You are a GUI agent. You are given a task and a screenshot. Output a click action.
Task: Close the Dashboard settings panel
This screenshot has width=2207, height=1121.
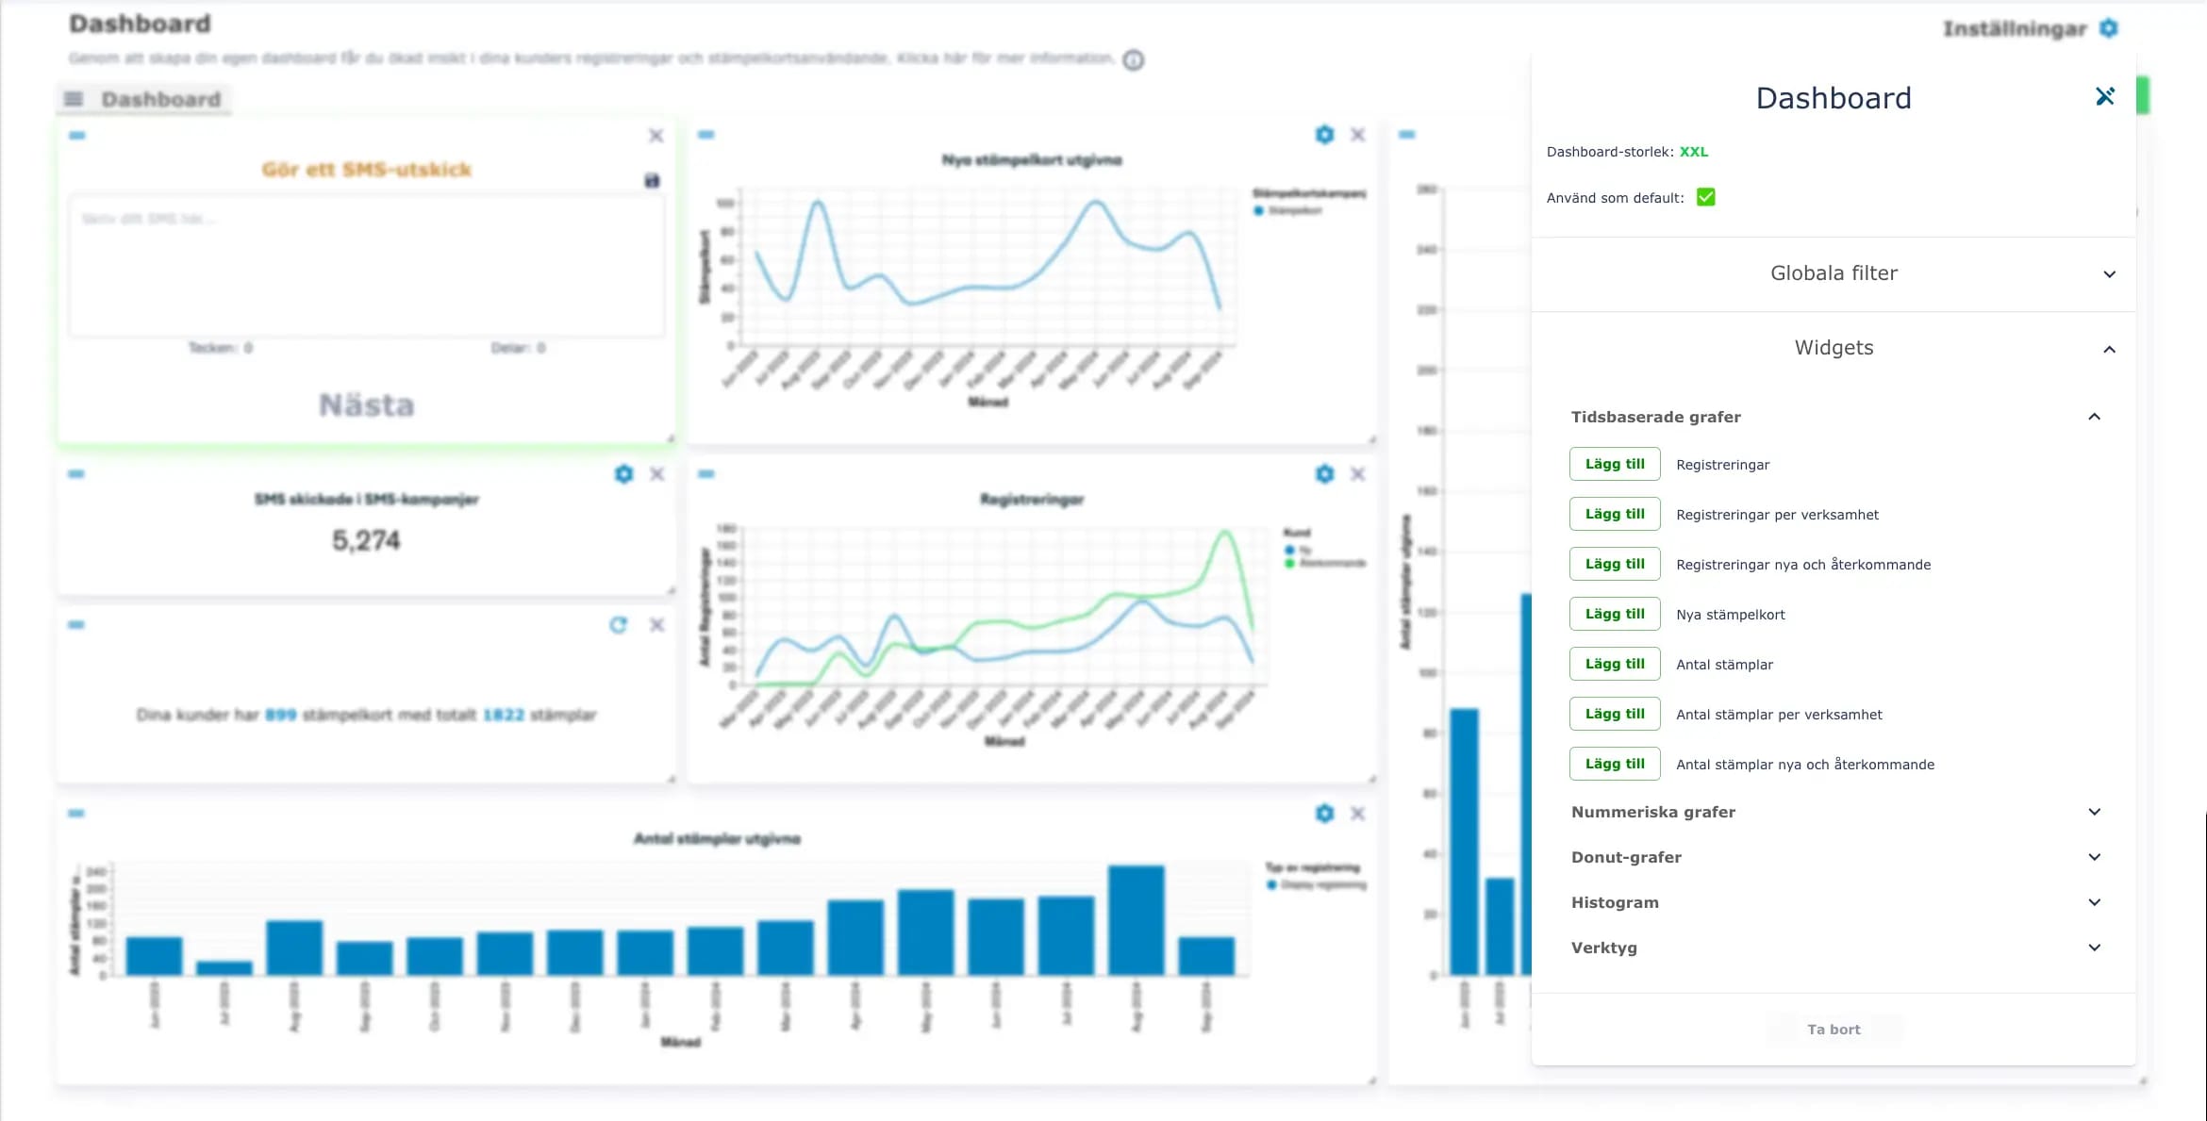(x=2104, y=96)
